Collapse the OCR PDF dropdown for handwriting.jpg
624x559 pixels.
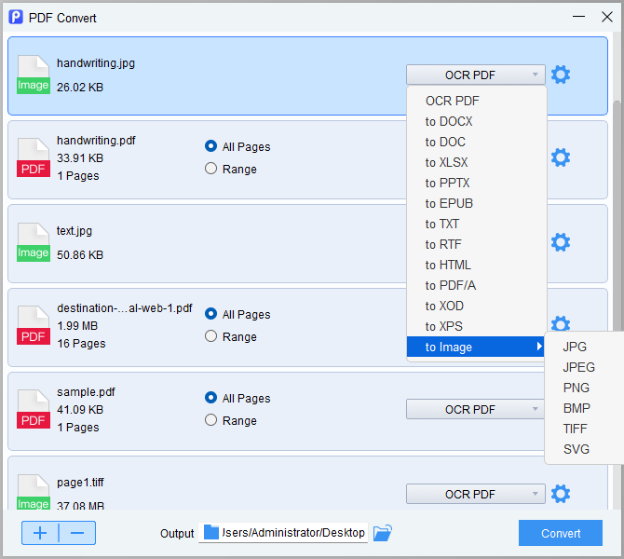476,75
